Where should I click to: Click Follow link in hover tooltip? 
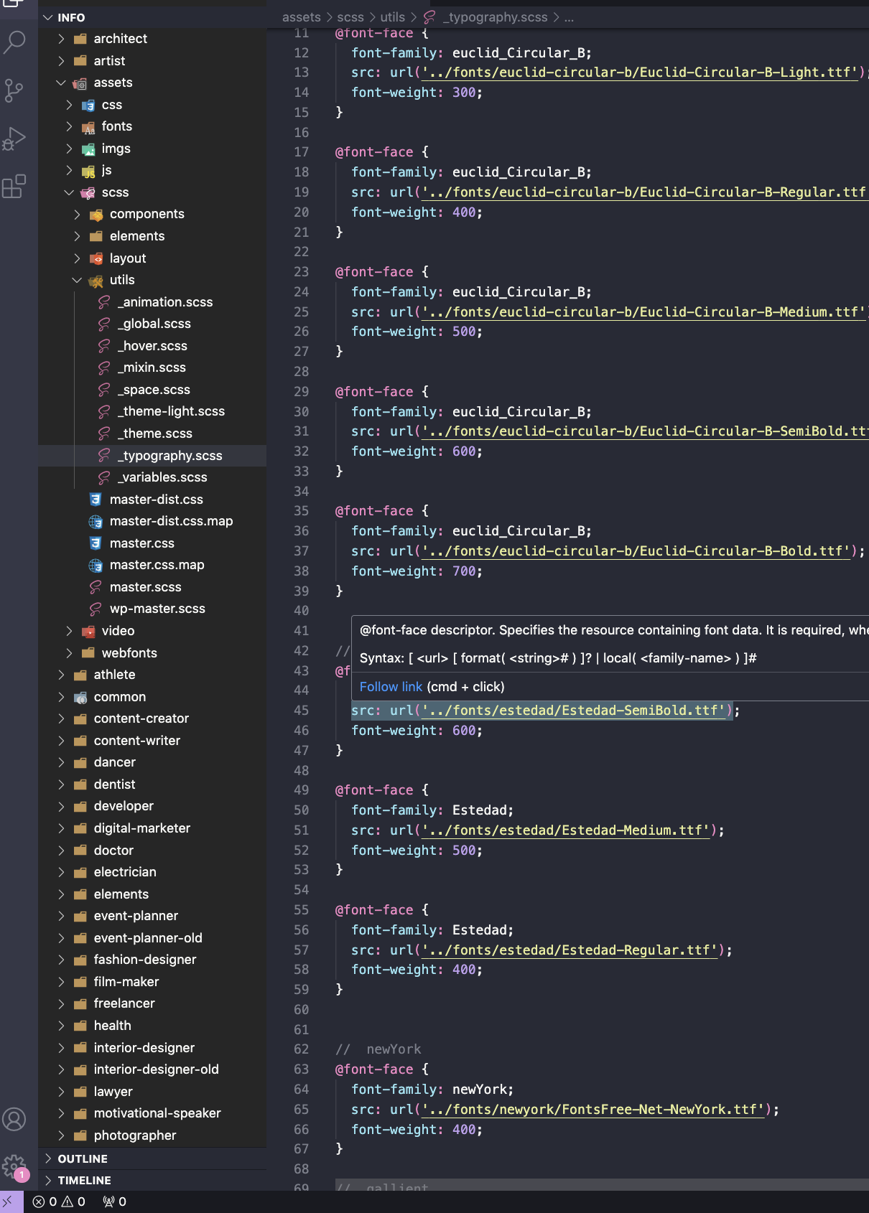(x=391, y=687)
